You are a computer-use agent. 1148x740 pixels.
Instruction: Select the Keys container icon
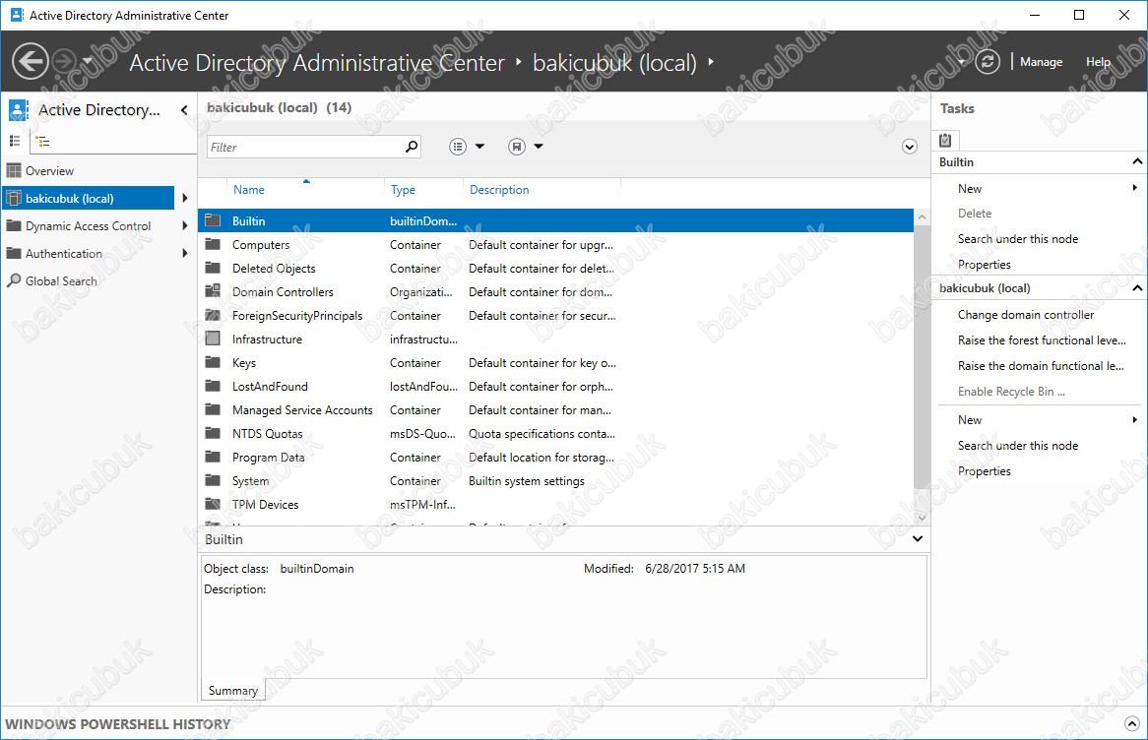tap(213, 362)
